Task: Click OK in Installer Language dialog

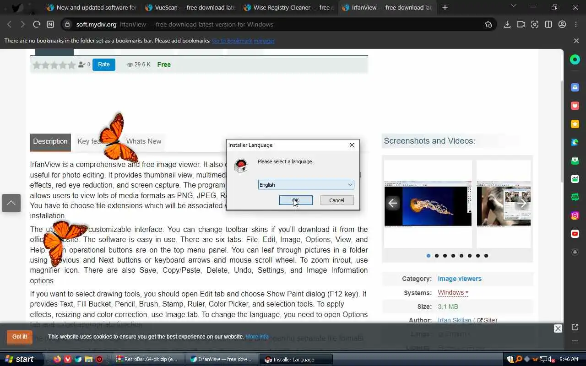Action: 296,200
